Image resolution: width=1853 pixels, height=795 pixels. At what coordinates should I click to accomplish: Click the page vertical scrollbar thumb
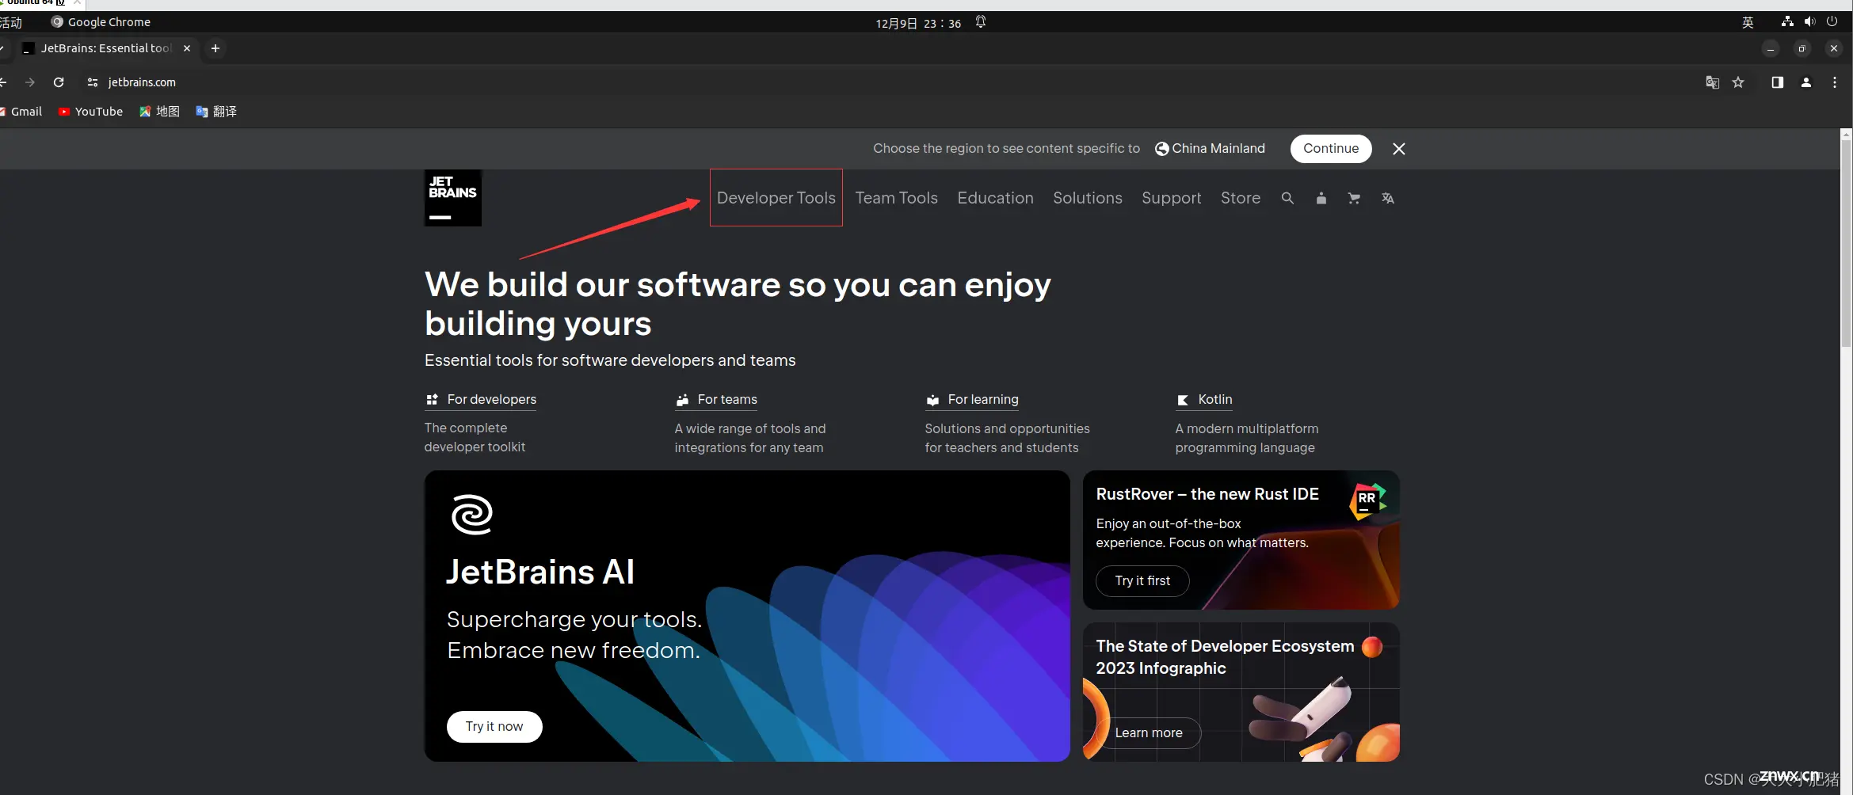point(1847,242)
